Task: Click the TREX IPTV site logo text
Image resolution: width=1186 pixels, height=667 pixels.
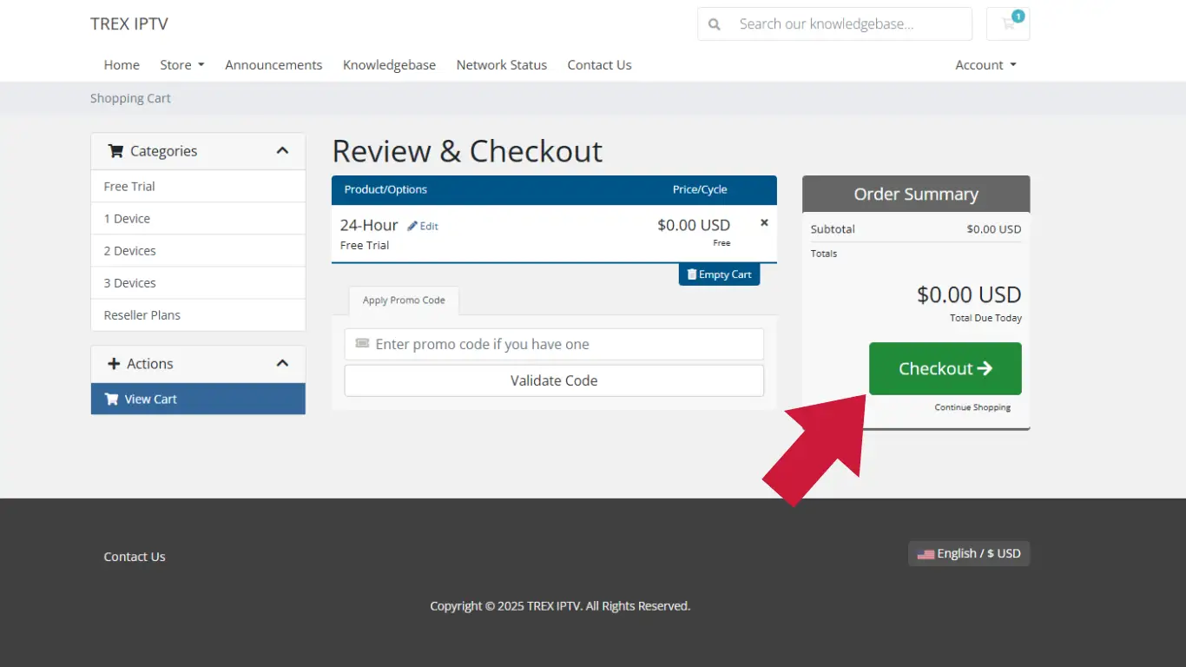Action: [x=129, y=23]
